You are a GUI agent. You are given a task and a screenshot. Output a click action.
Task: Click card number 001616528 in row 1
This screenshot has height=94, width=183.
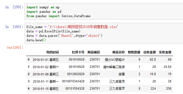pyautogui.click(x=77, y=67)
